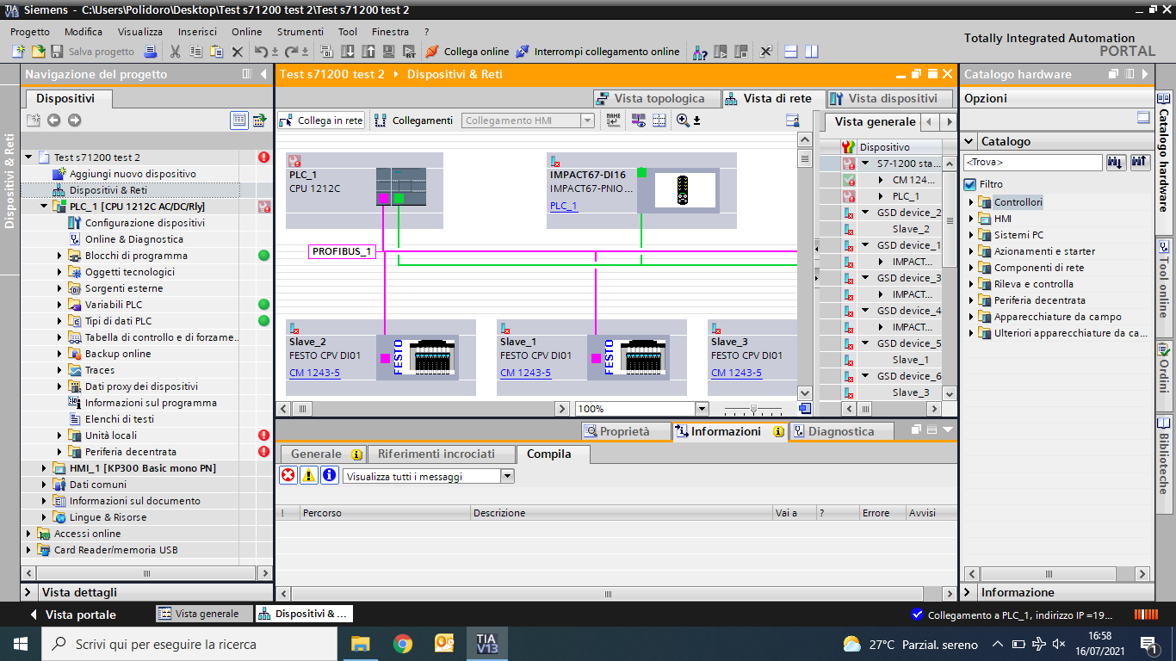This screenshot has height=661, width=1176.
Task: Click the Split editor horizontally icon
Action: 790,52
